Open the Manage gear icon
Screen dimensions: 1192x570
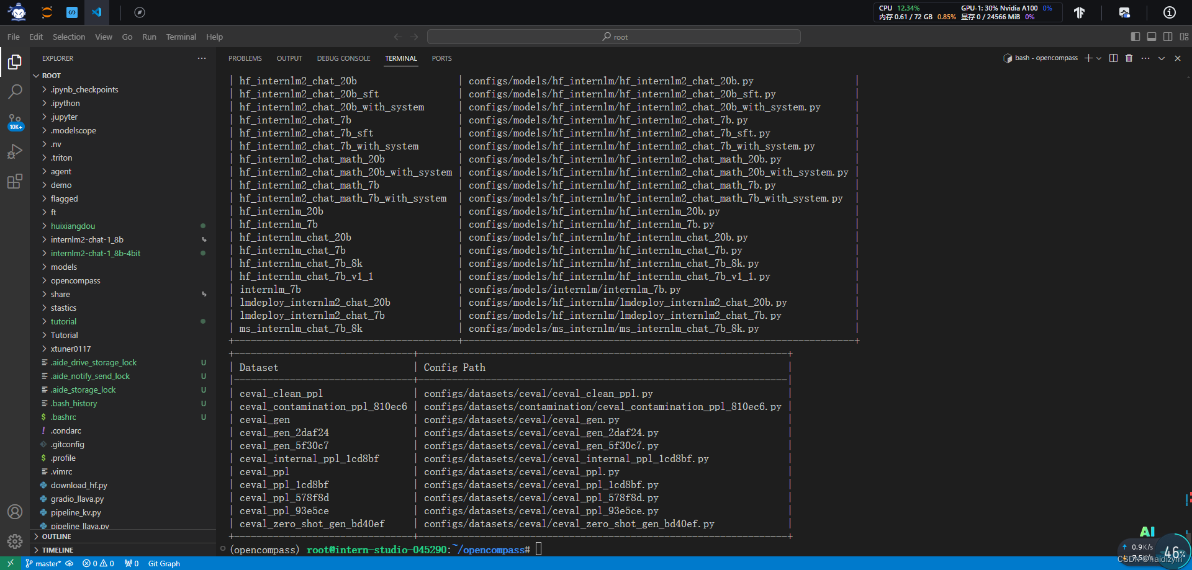point(15,541)
